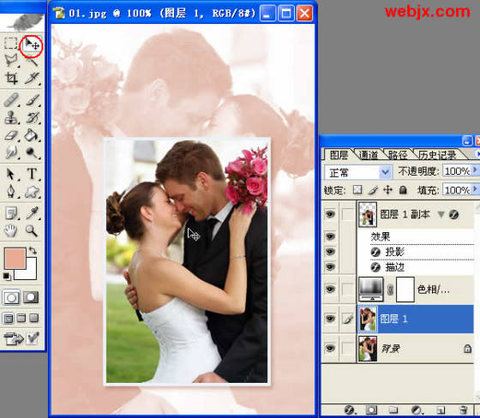
Task: Select the 图层 1 副本 layer thumbnail
Action: 368,214
